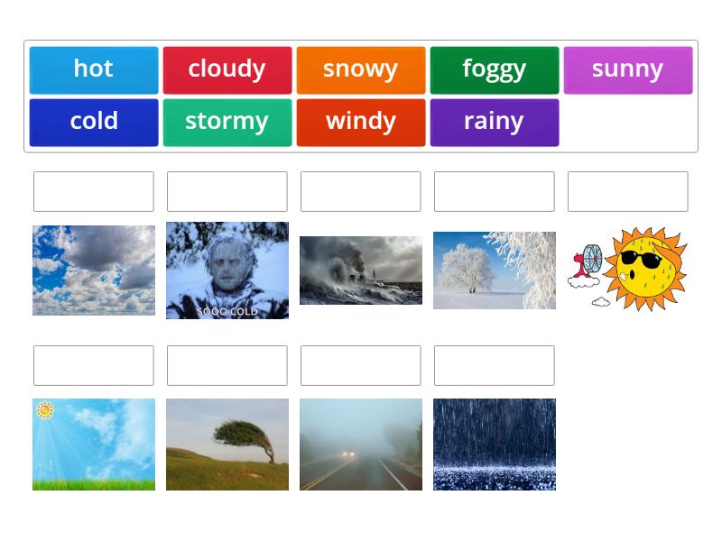Image resolution: width=722 pixels, height=541 pixels.
Task: Select the 'sunny' word tile
Action: 627,69
